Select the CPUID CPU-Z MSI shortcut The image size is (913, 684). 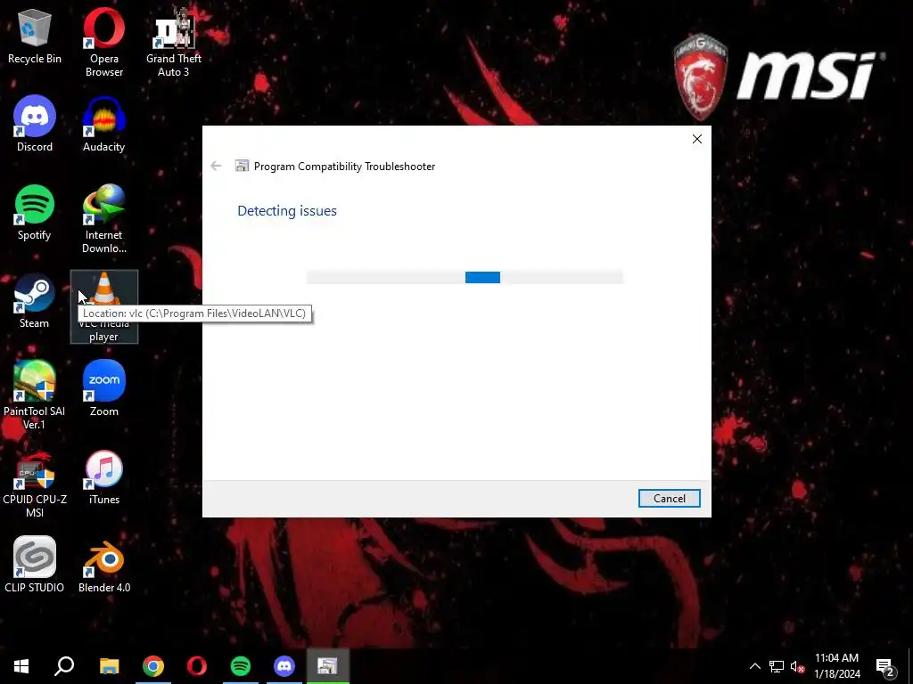(35, 484)
